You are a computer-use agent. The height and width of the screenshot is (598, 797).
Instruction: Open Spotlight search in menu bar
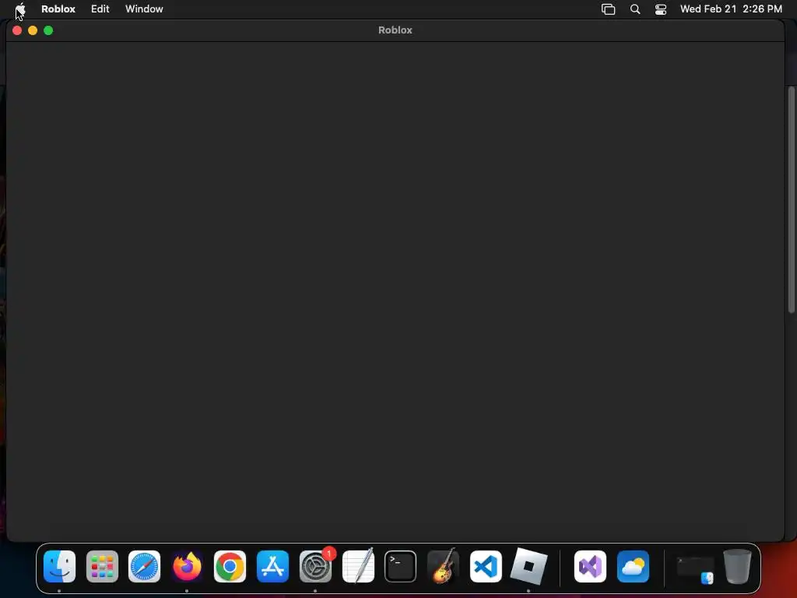[x=635, y=9]
